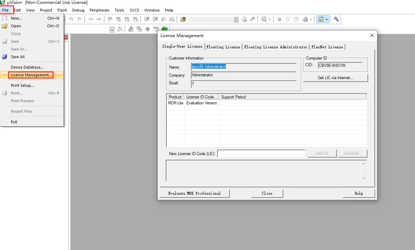
Task: Click the Insert Breakpoint red-circle icon
Action: coord(279,19)
